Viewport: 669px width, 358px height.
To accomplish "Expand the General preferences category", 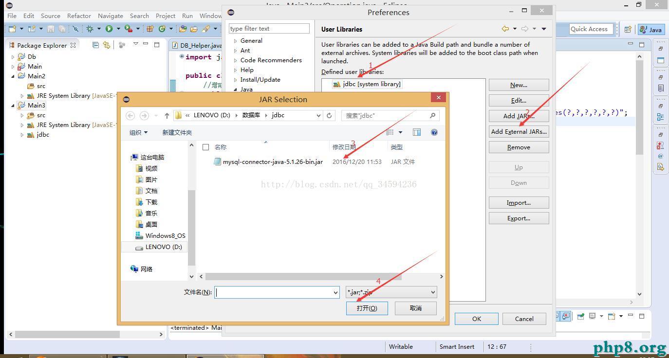I will click(x=235, y=41).
